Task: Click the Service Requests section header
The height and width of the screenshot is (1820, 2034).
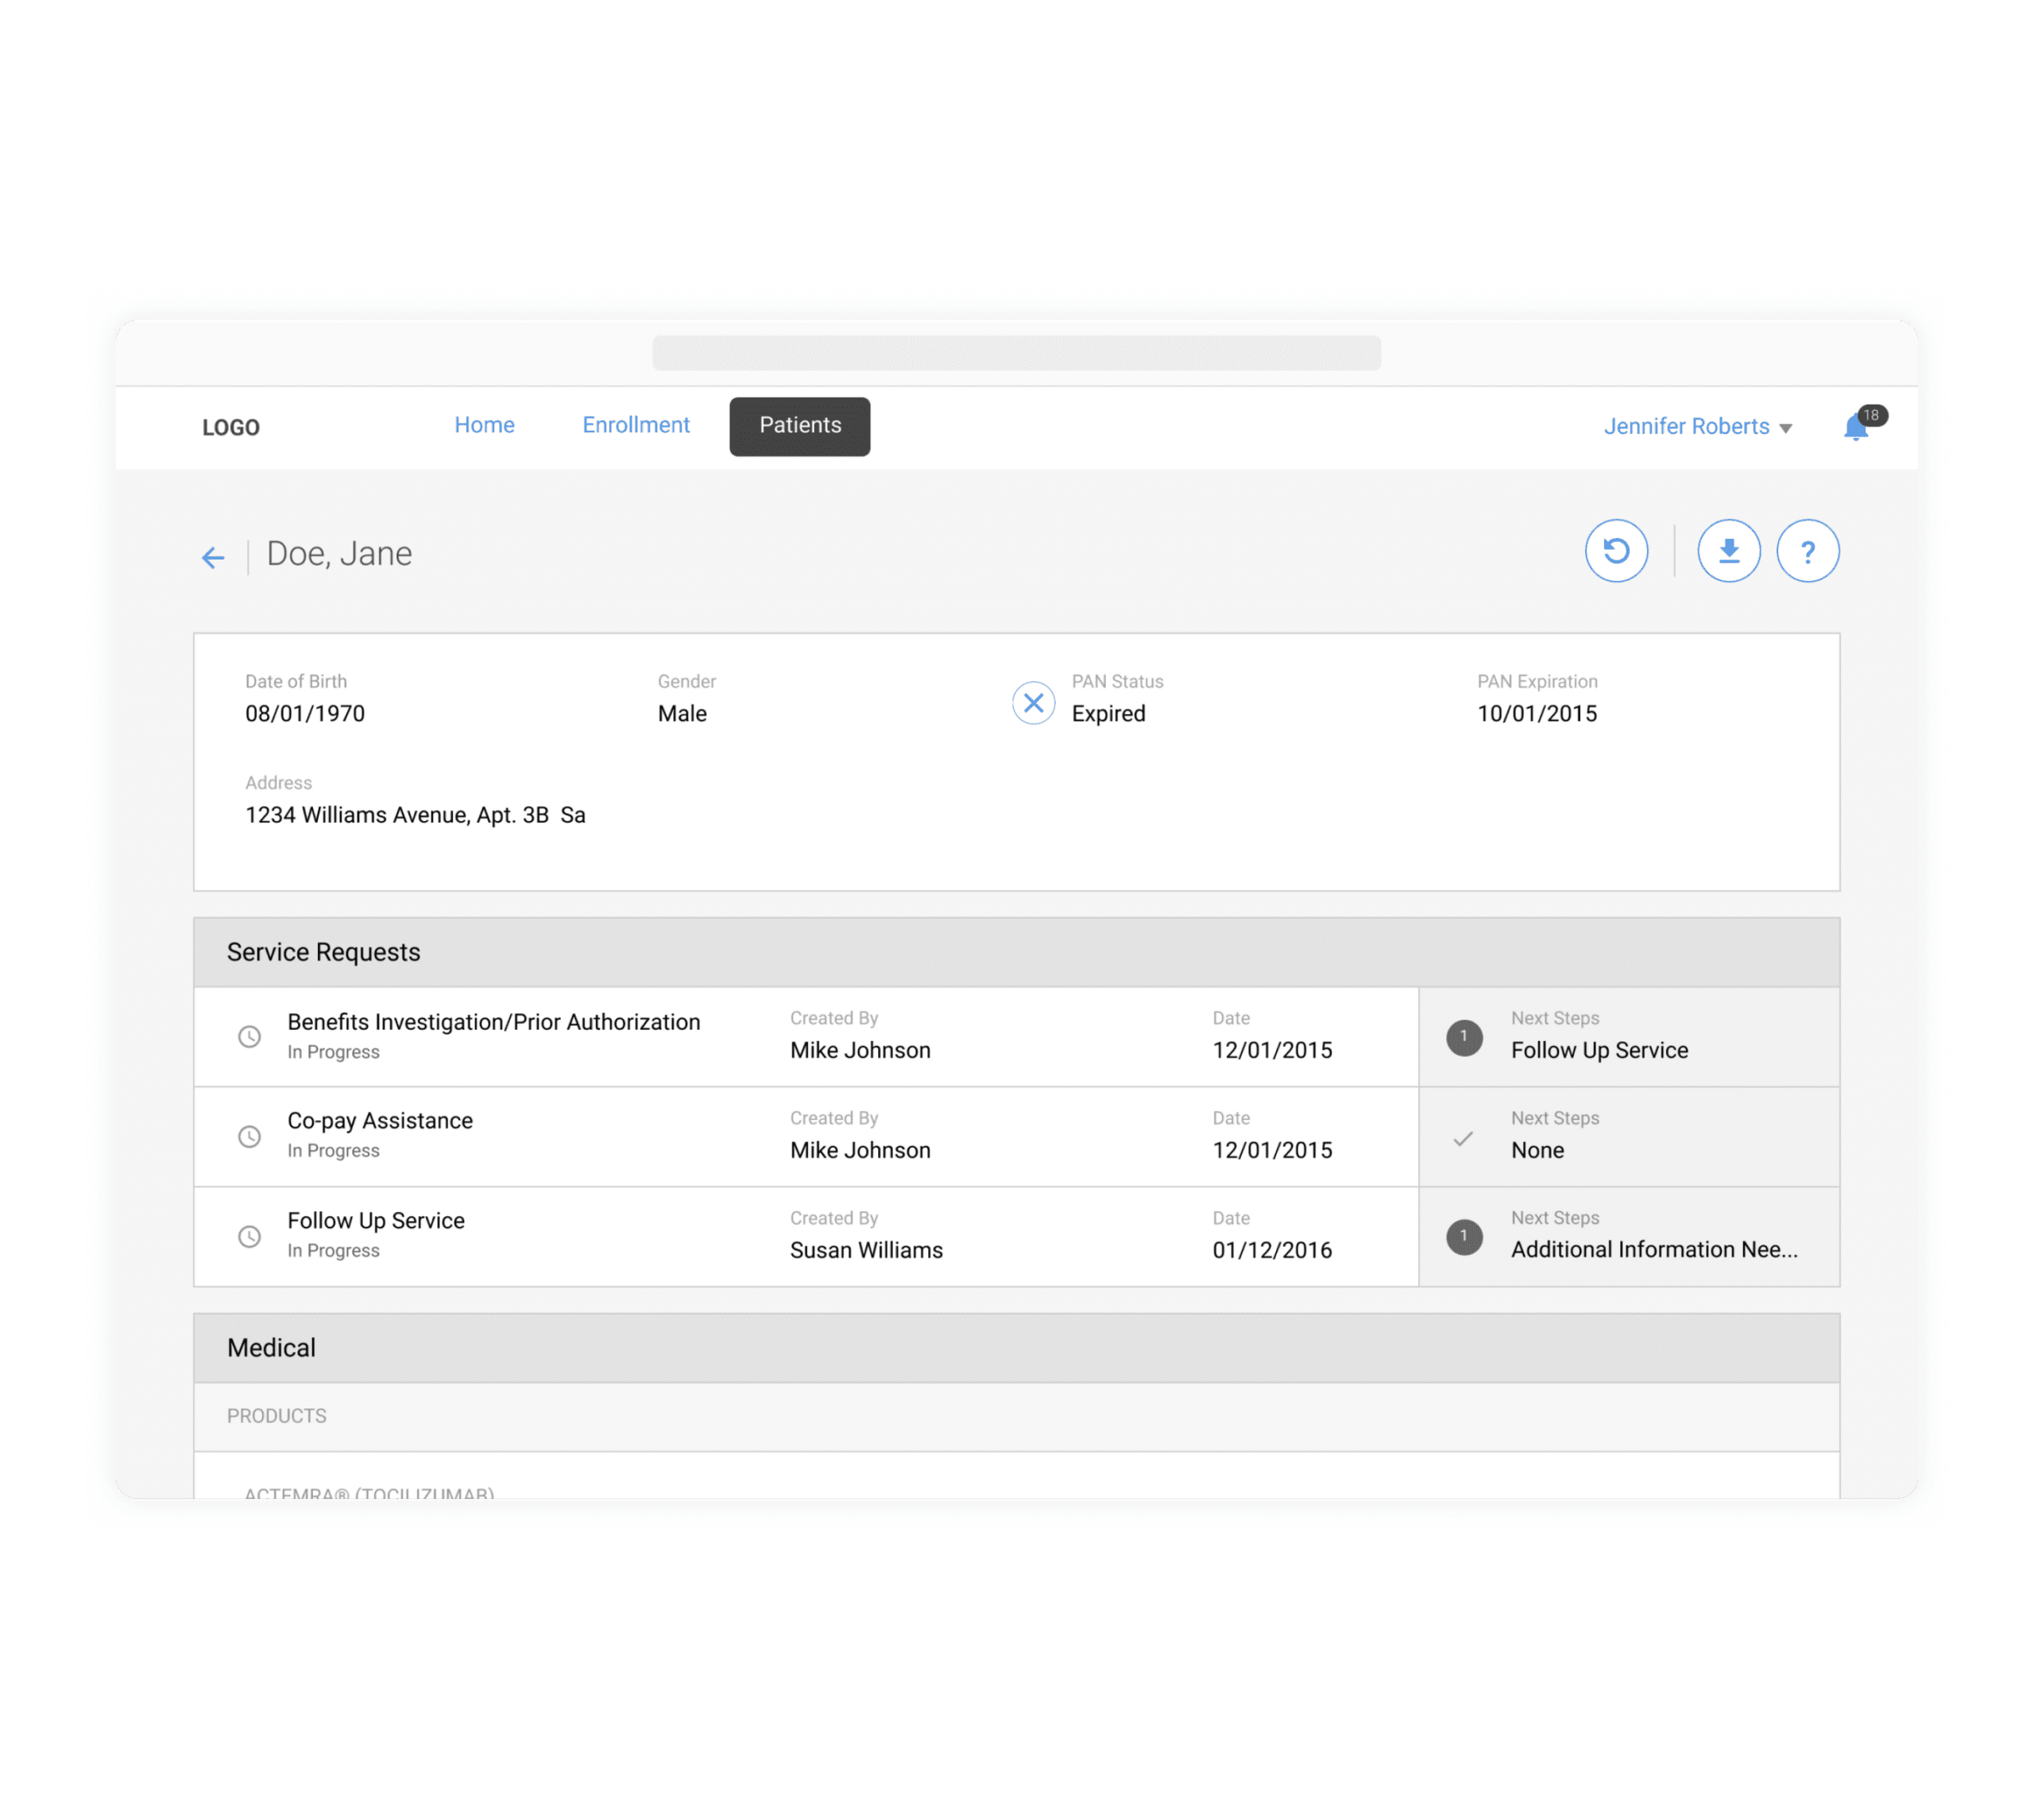Action: [x=1016, y=952]
